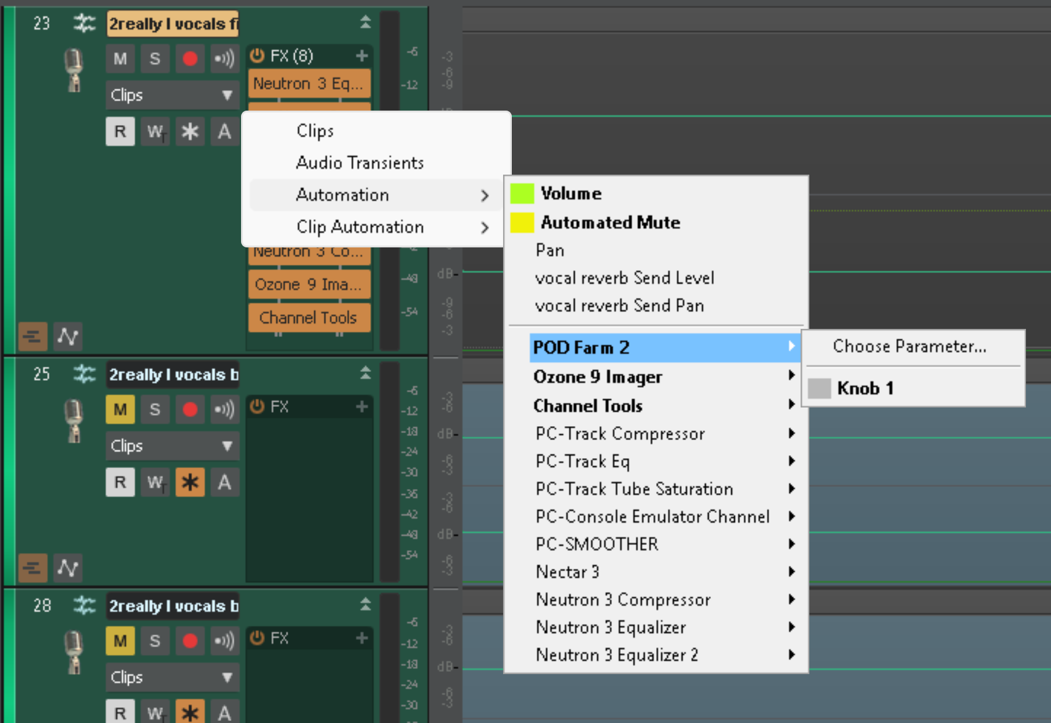The height and width of the screenshot is (723, 1051).
Task: Click the A archive button on track 23
Action: (x=224, y=132)
